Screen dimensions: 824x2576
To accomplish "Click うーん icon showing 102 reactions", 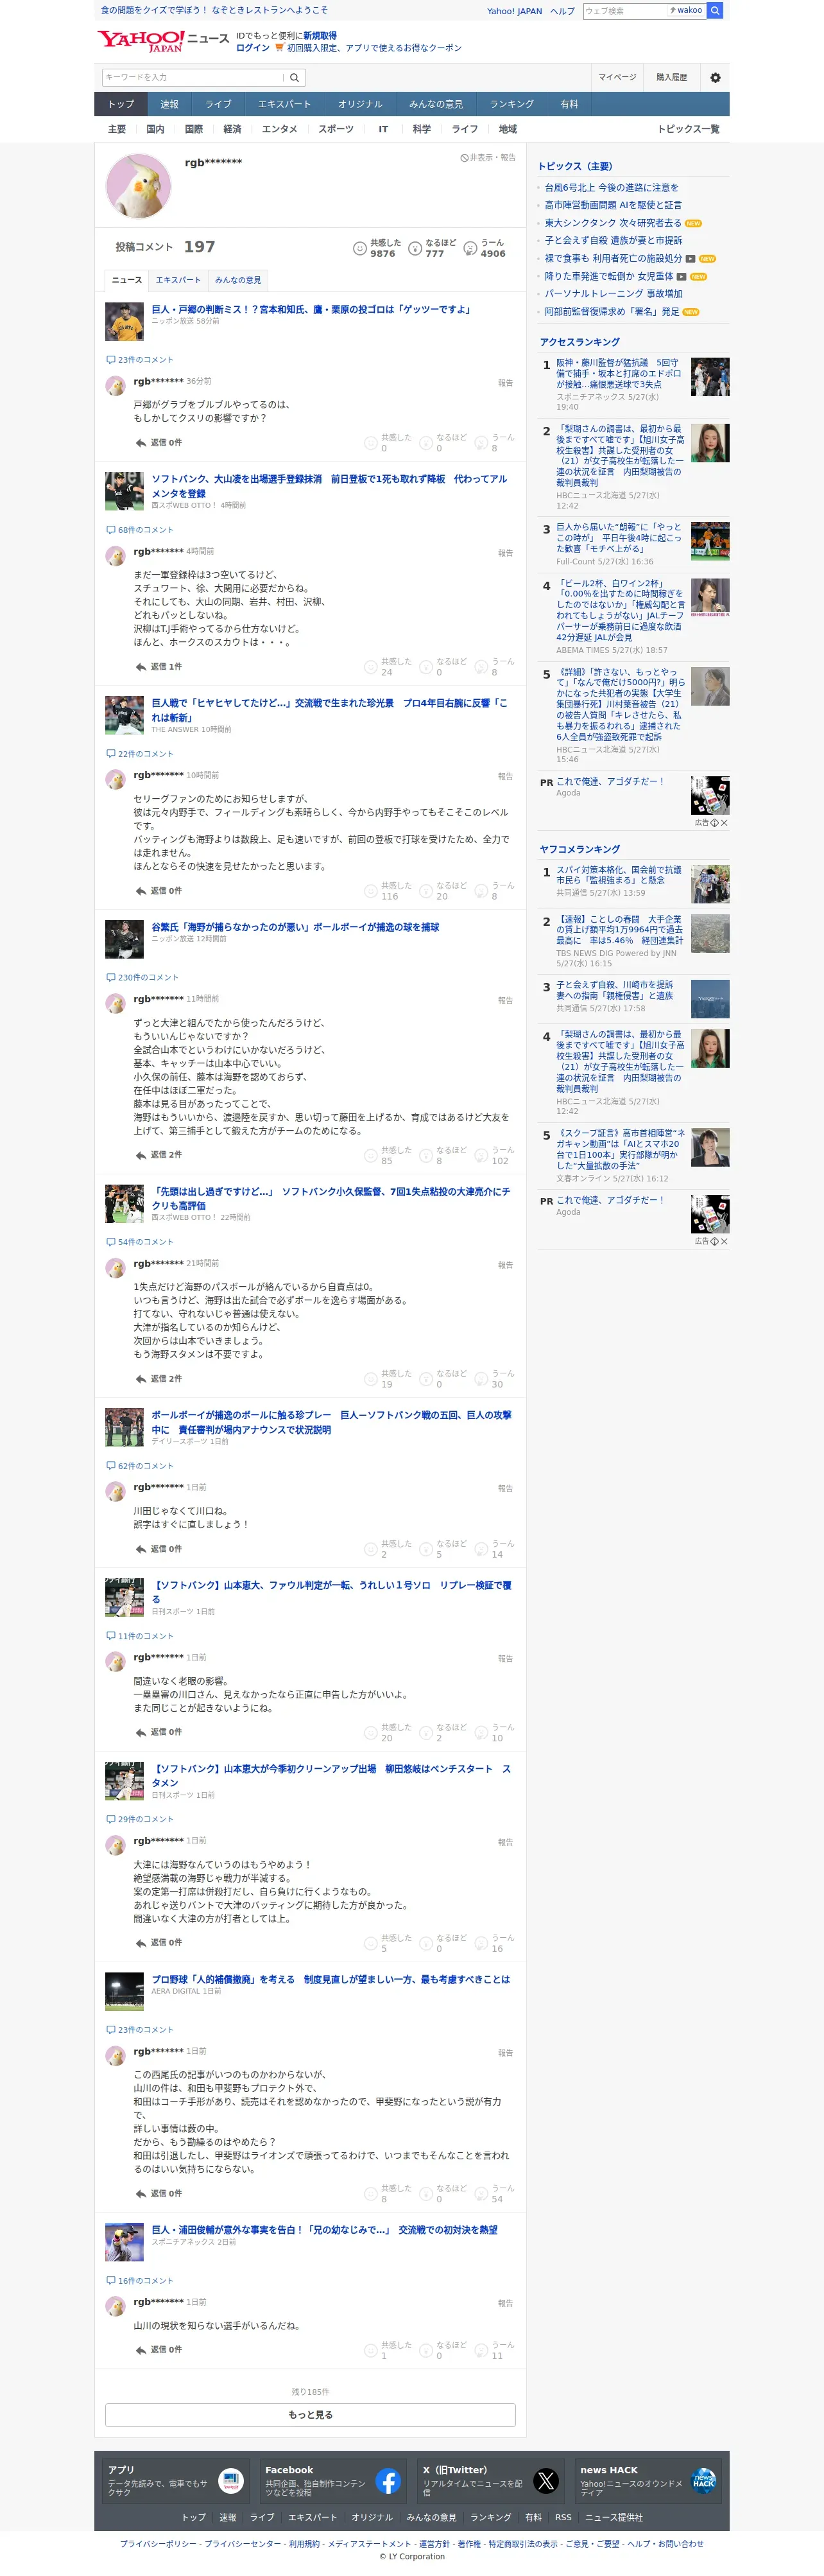I will click(x=481, y=1155).
